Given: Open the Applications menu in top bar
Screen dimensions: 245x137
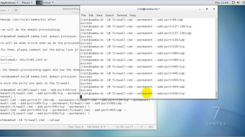Looking at the screenshot, I should pos(9,3).
